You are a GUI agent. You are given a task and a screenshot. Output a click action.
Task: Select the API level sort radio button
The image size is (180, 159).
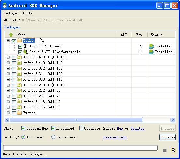click(x=23, y=137)
